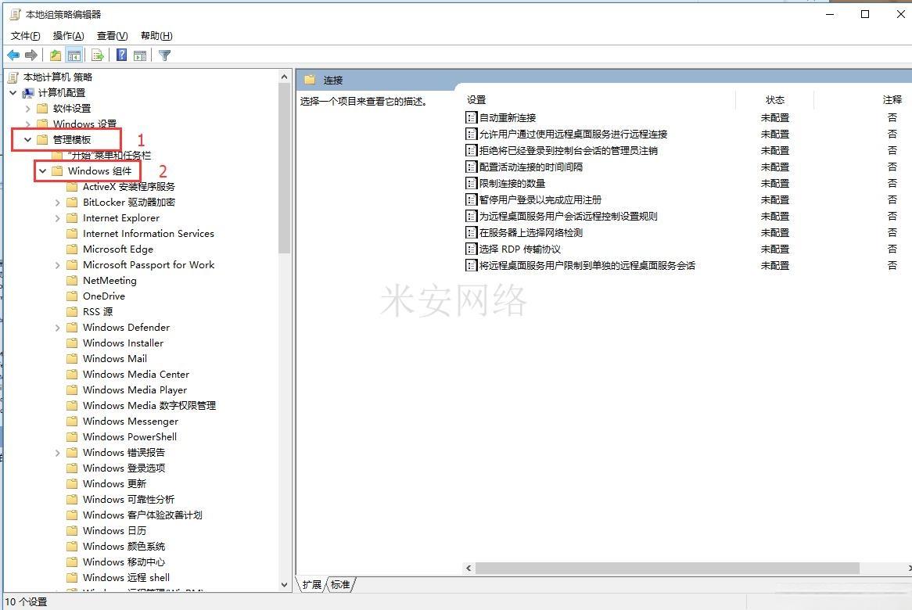The width and height of the screenshot is (912, 610).
Task: Expand the Windows 错误报告 node
Action: click(x=57, y=452)
